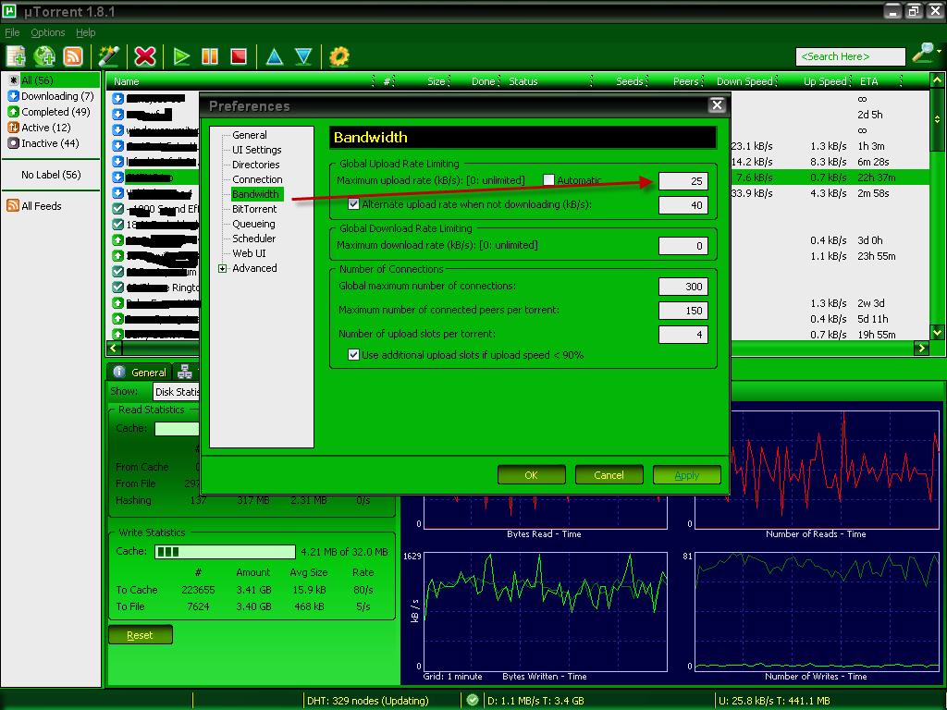The image size is (947, 710).
Task: Click Add Torrent from URL icon
Action: coord(44,56)
